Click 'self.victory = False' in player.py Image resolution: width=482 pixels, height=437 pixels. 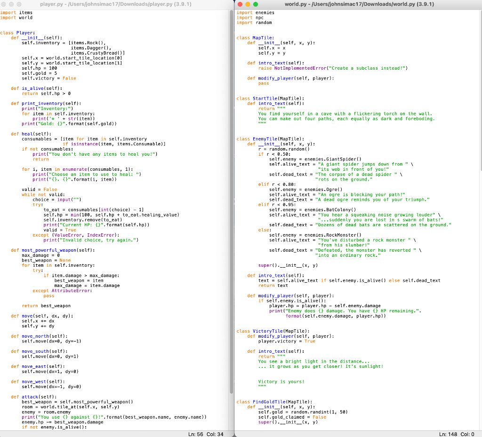[x=49, y=78]
